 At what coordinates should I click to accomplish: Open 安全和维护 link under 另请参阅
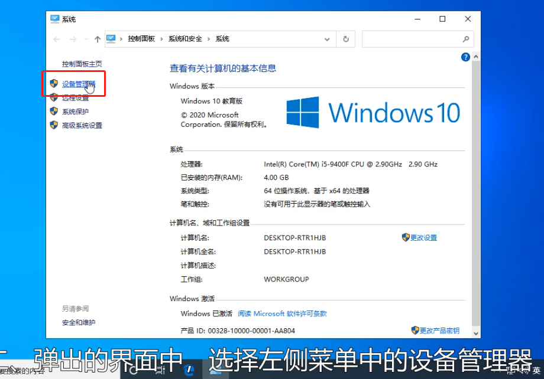pyautogui.click(x=79, y=322)
